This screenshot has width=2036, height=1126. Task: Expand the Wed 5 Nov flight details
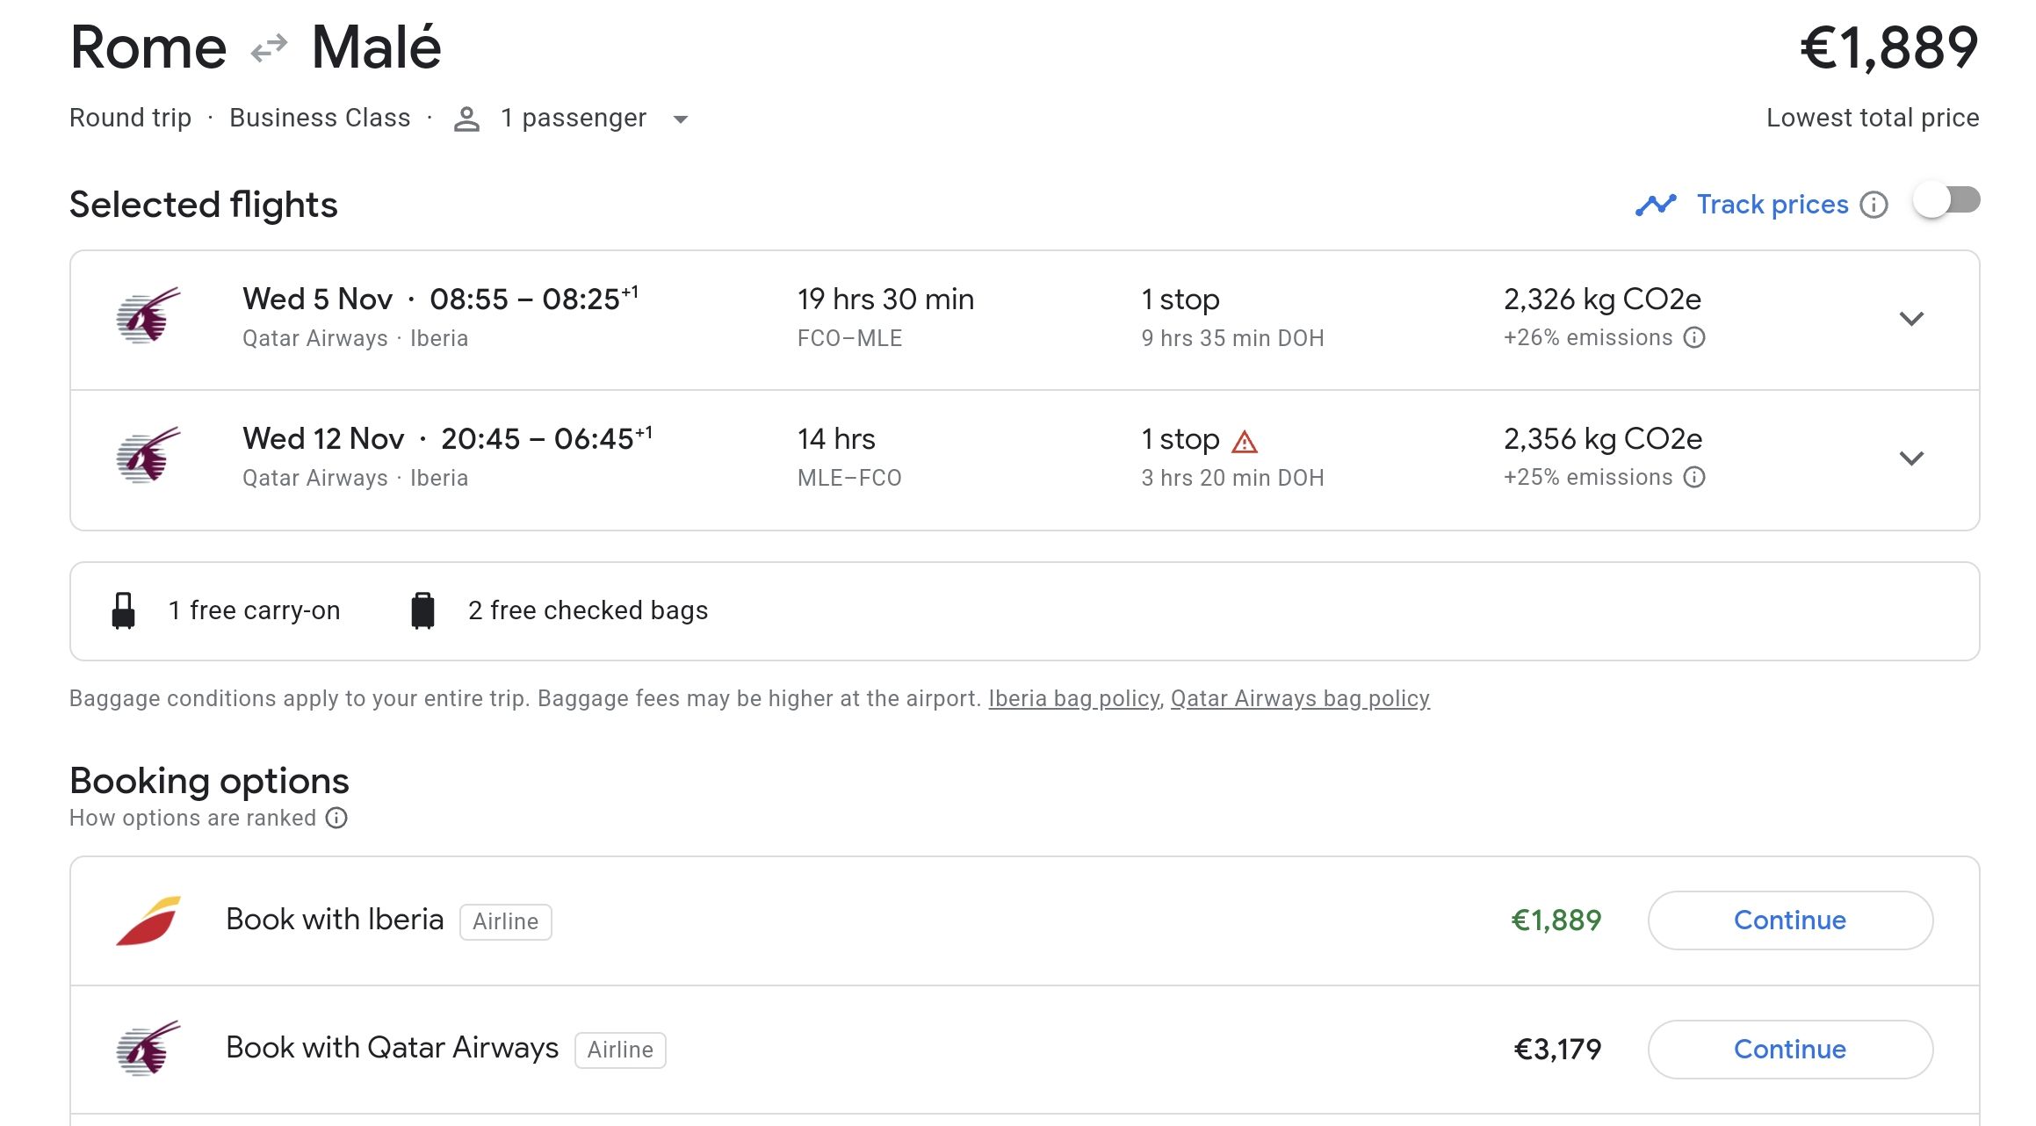pos(1911,319)
